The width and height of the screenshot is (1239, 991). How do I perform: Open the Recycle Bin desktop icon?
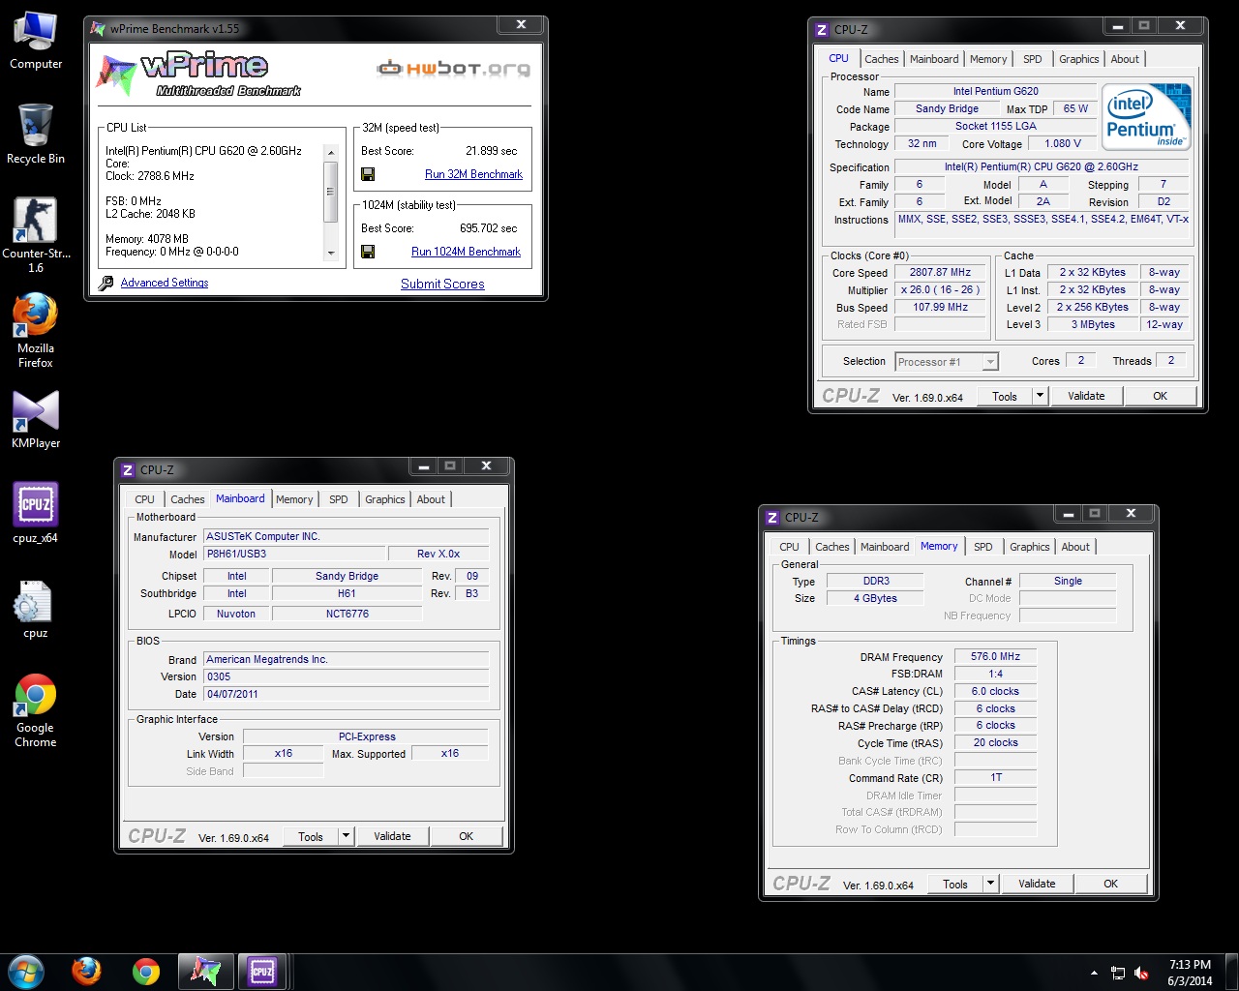coord(36,134)
